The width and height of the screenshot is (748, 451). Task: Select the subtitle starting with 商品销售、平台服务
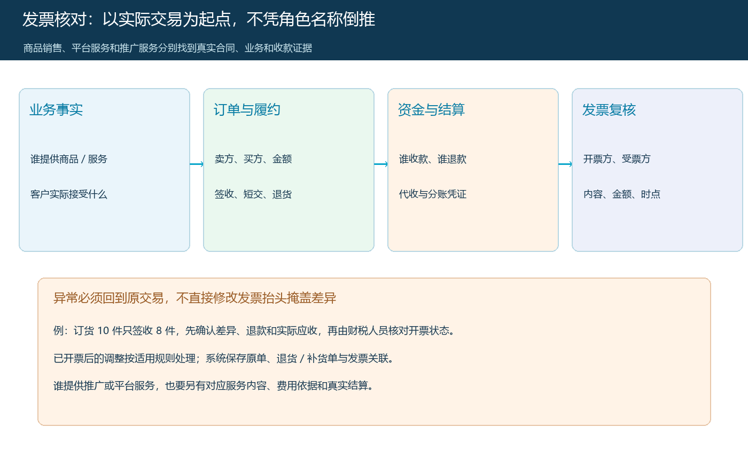click(x=168, y=48)
